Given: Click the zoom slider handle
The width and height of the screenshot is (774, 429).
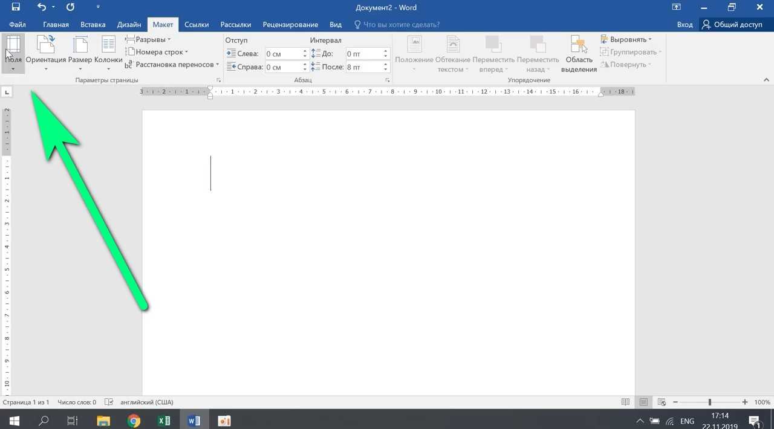Looking at the screenshot, I should click(710, 402).
